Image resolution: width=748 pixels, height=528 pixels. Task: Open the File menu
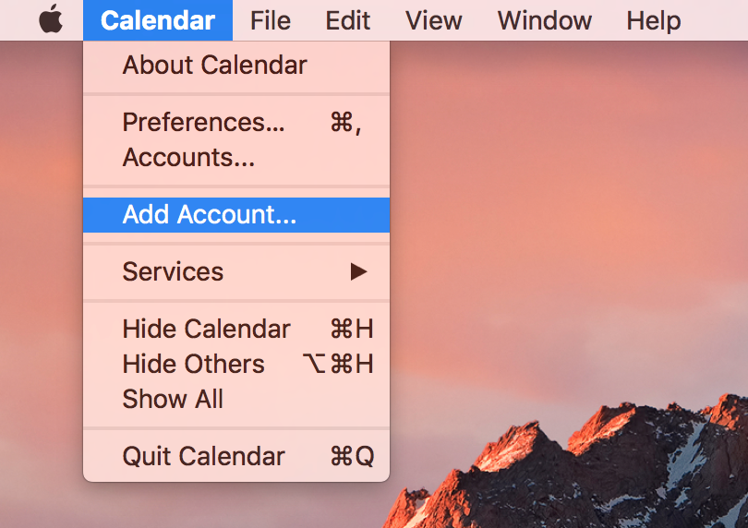271,20
